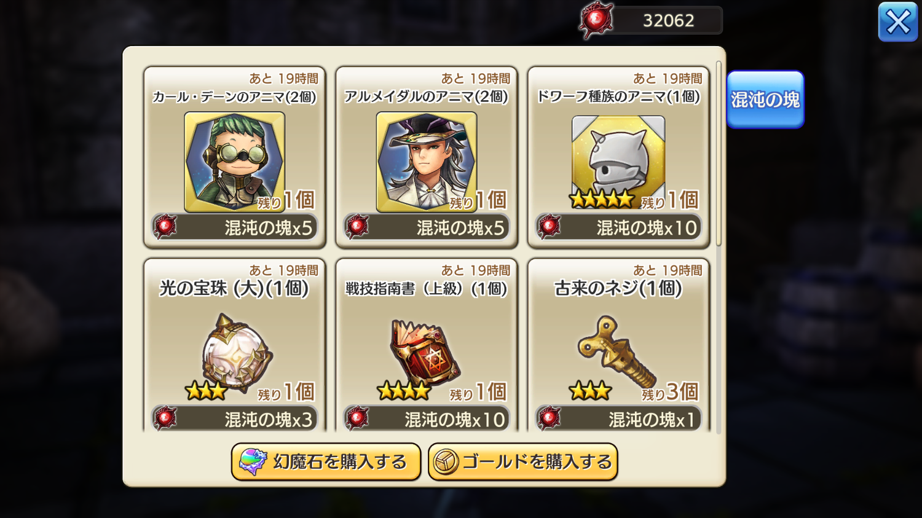Buy カール・デーン anima for 混沌の塊x5
The width and height of the screenshot is (922, 518).
click(234, 227)
